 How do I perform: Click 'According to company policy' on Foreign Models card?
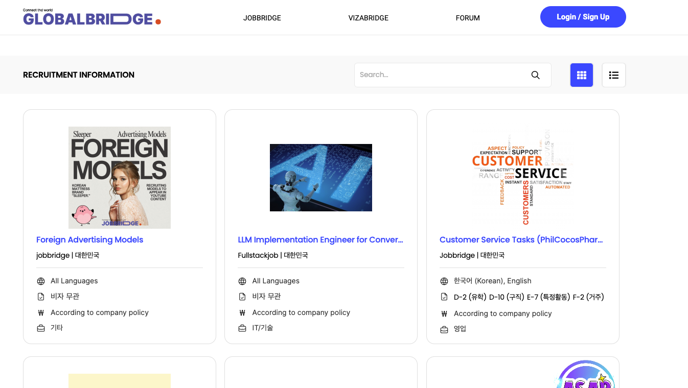pos(100,313)
